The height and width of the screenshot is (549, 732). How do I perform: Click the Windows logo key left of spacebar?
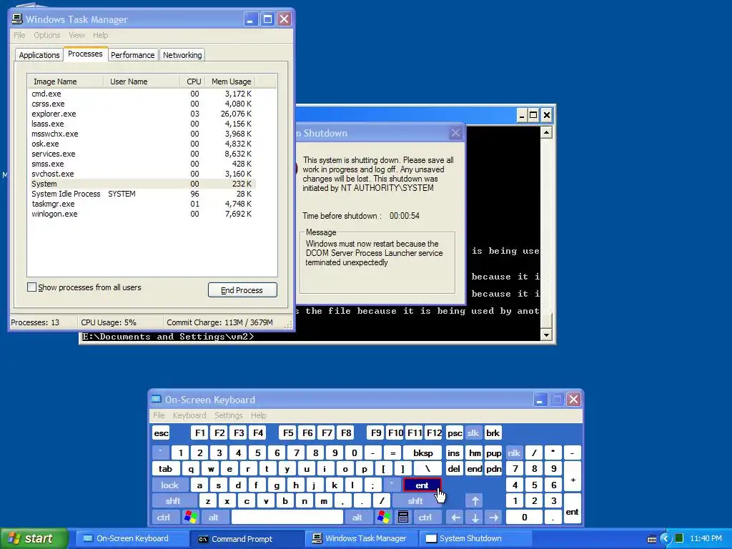[190, 517]
